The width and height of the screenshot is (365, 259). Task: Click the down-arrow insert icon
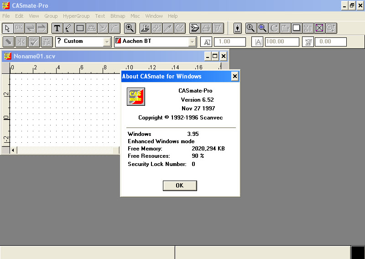pos(238,28)
